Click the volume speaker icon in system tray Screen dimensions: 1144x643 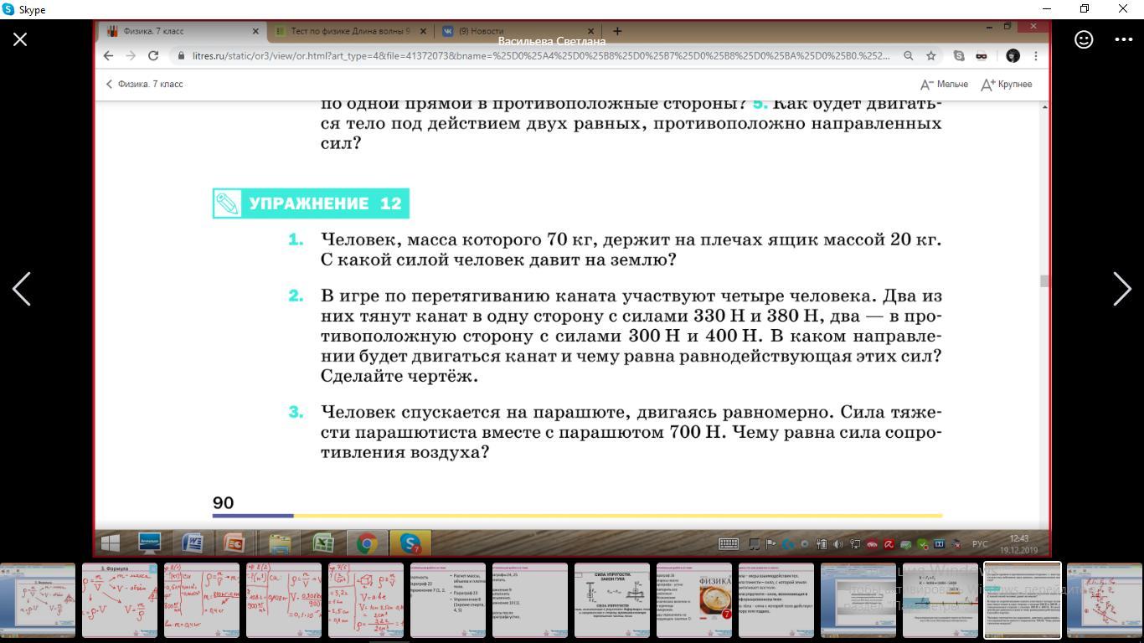click(837, 544)
